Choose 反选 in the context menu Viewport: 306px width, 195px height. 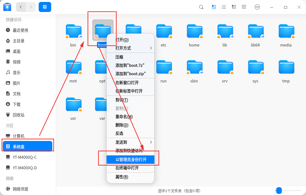[130, 133]
